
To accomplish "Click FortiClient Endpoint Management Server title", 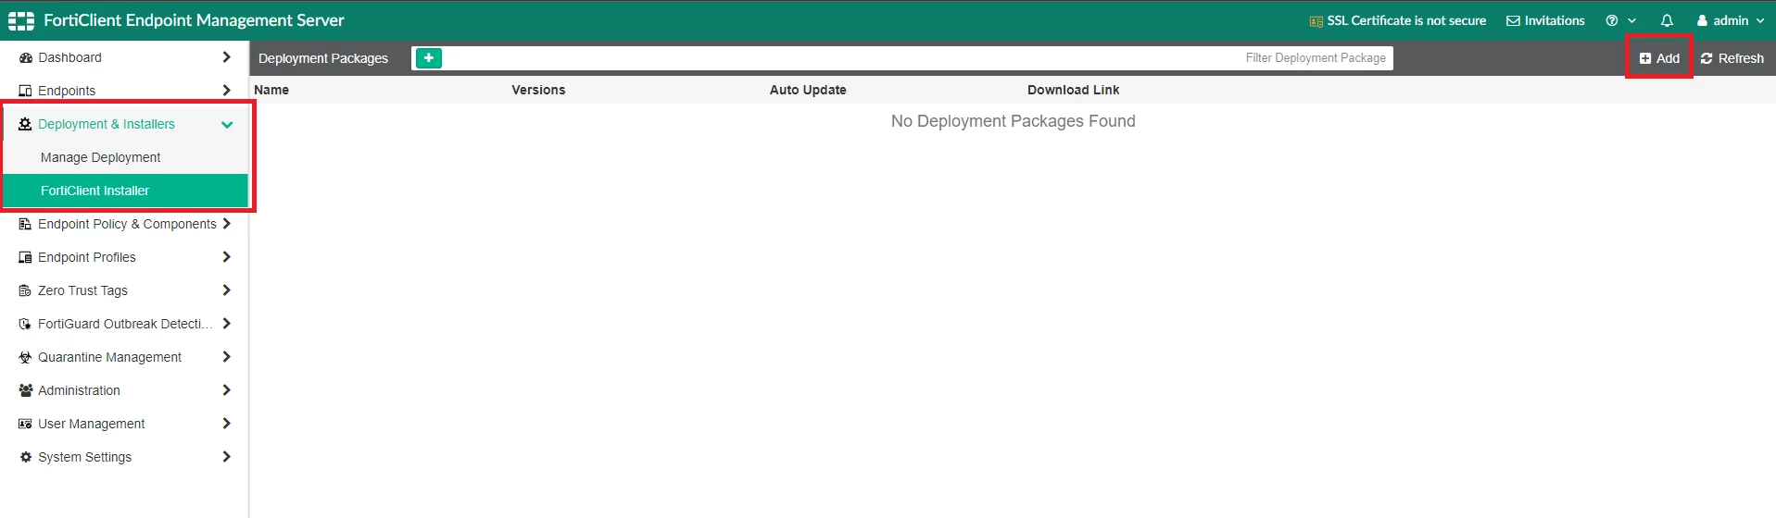I will point(194,20).
